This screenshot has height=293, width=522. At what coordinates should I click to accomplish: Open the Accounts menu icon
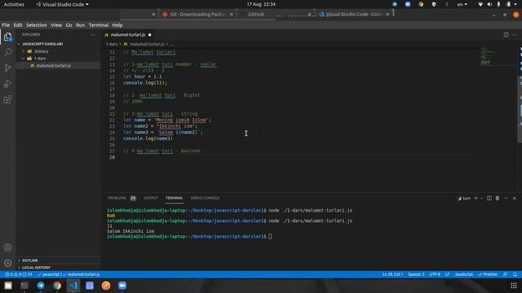pyautogui.click(x=7, y=247)
